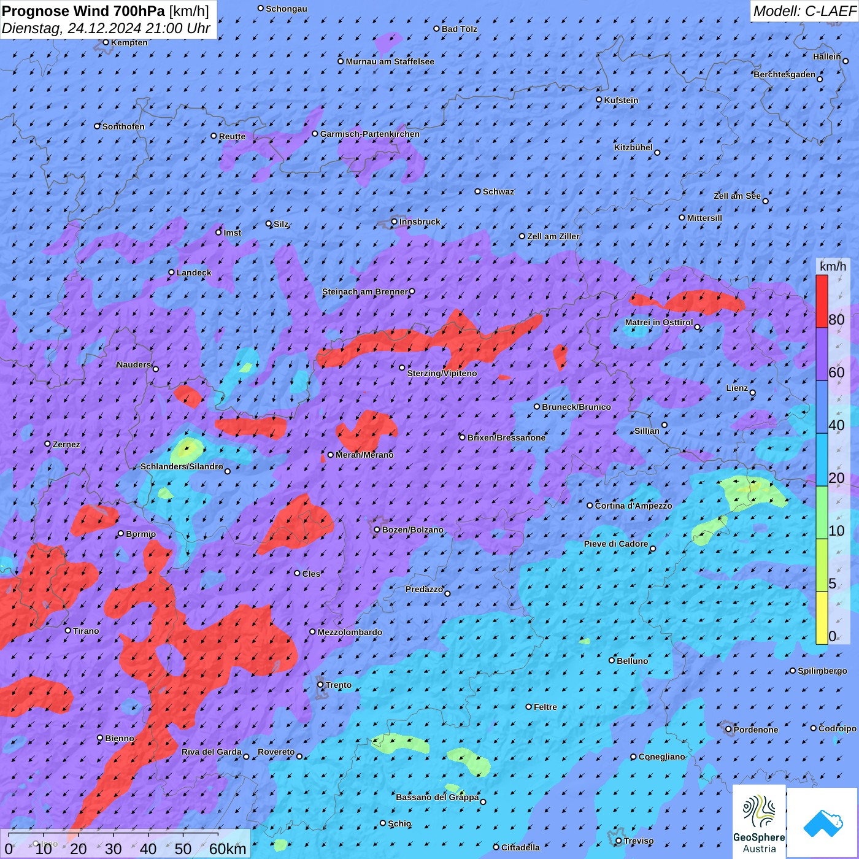Click the Bozen/Bolzano city marker

click(x=377, y=530)
